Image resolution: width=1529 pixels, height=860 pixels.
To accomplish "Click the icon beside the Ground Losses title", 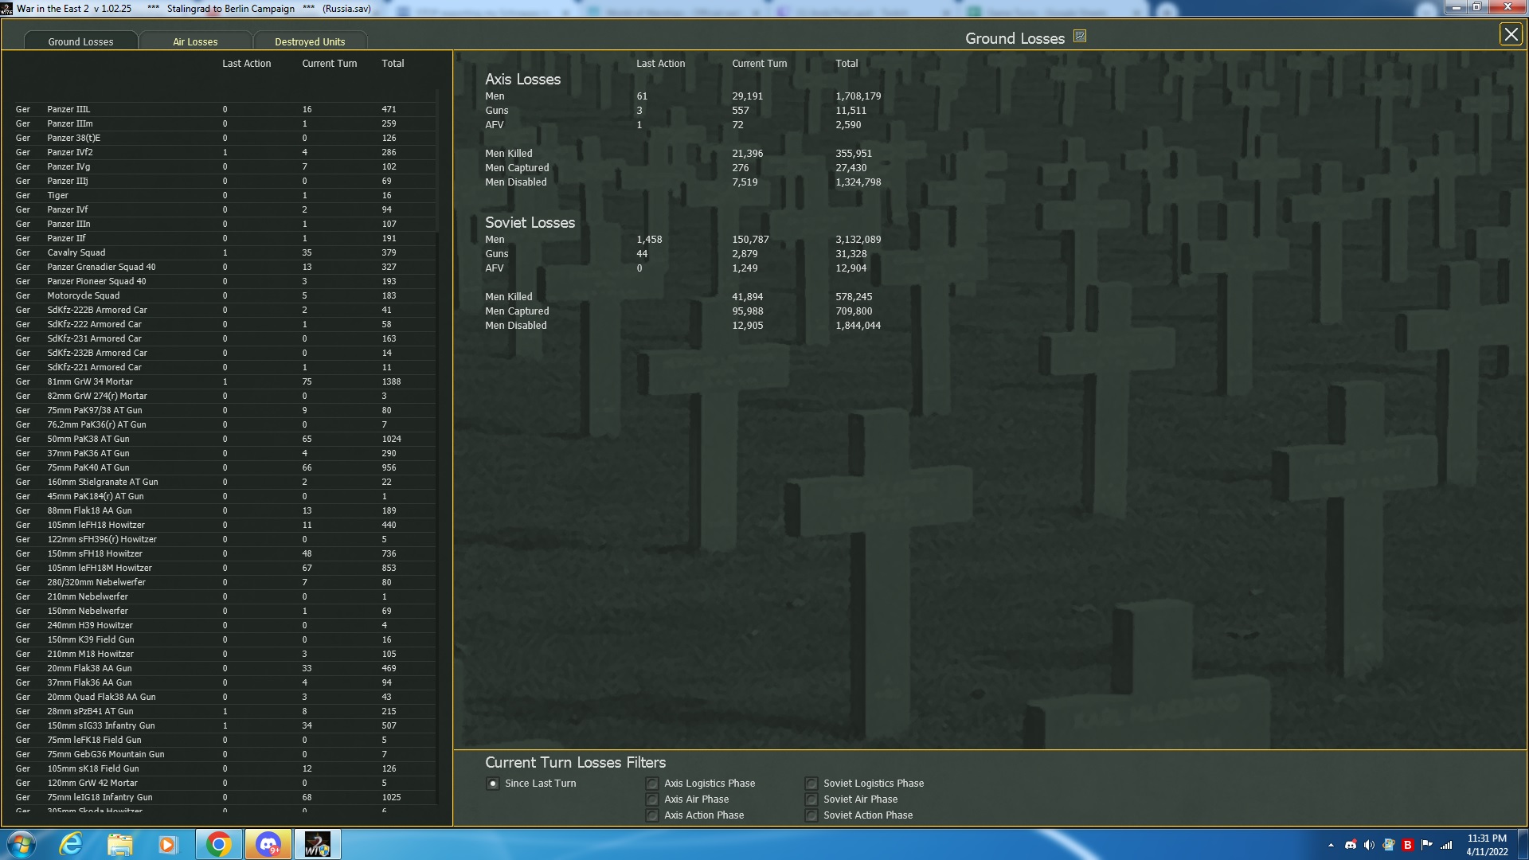I will [x=1080, y=37].
